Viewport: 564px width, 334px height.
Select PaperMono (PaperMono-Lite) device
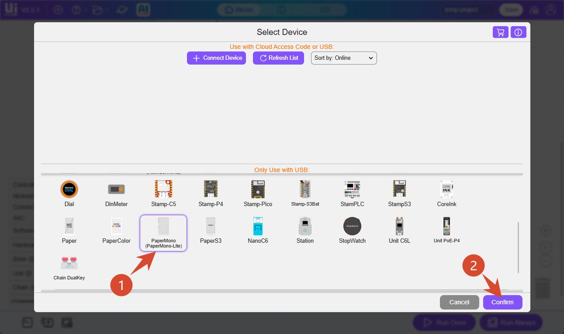pos(163,233)
